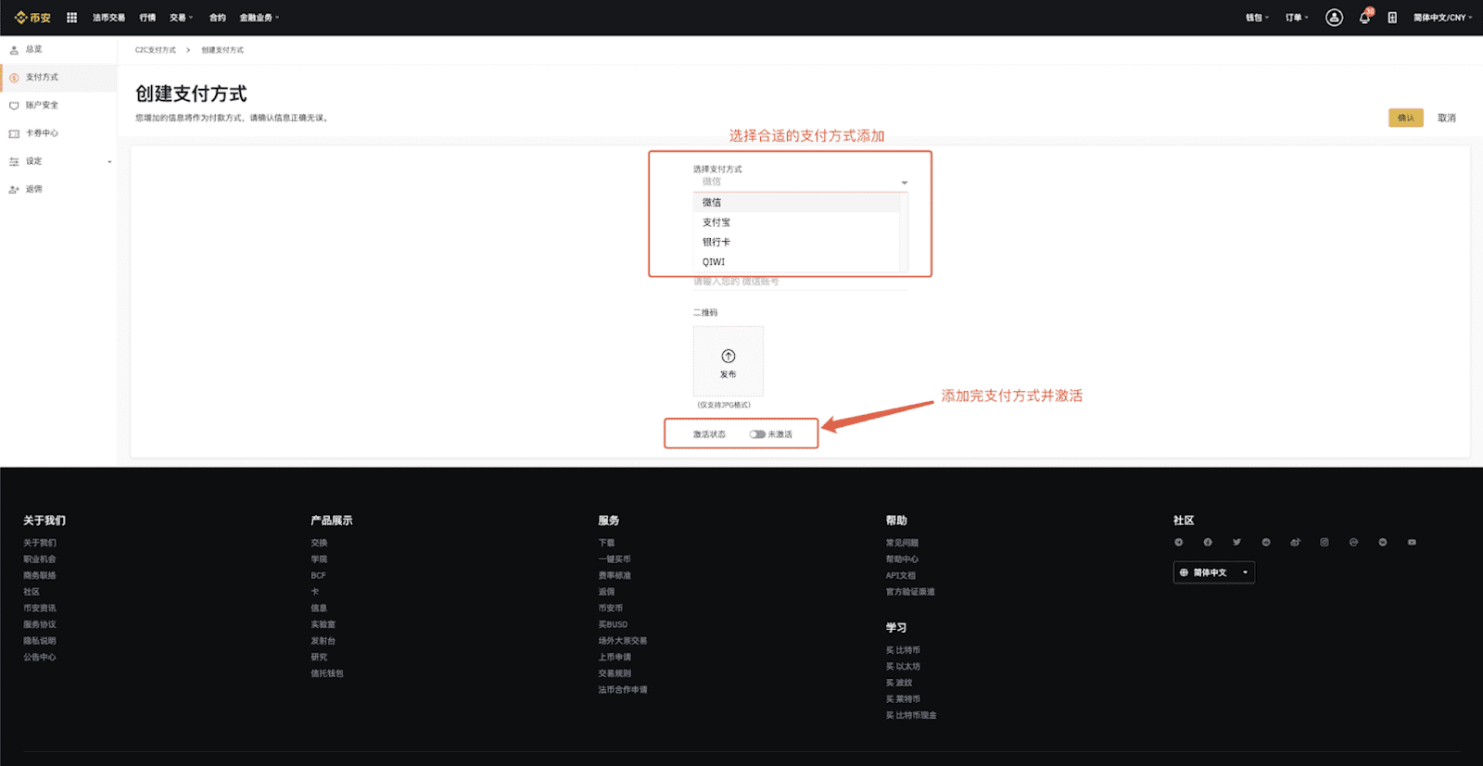The width and height of the screenshot is (1483, 766).
Task: Open the footer 简体中文 language selector
Action: (1214, 572)
